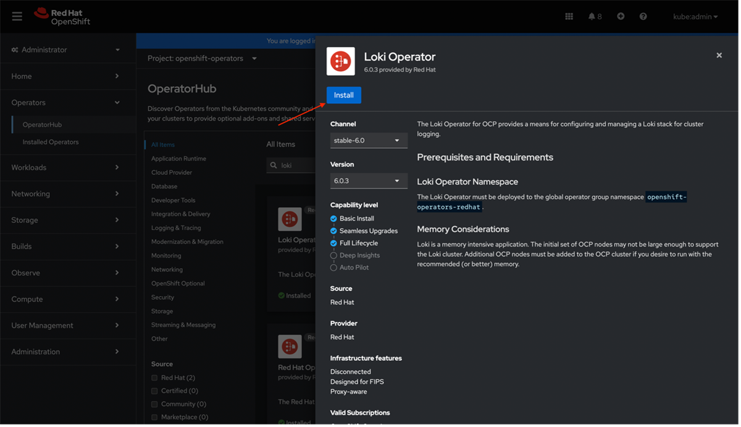Click the plus import icon in header
Viewport: 741px width, 427px height.
click(621, 17)
